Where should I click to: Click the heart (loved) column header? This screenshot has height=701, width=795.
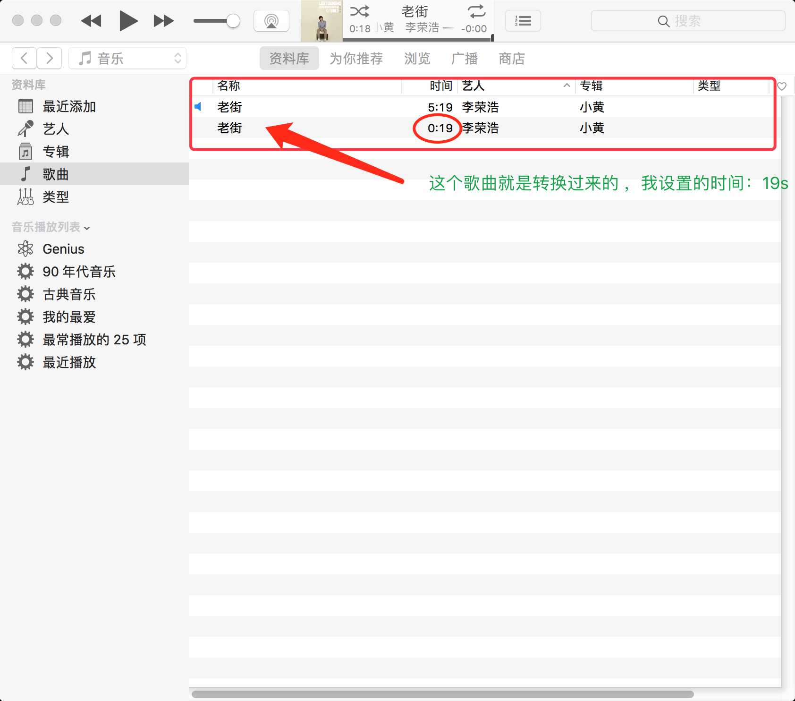[x=782, y=86]
